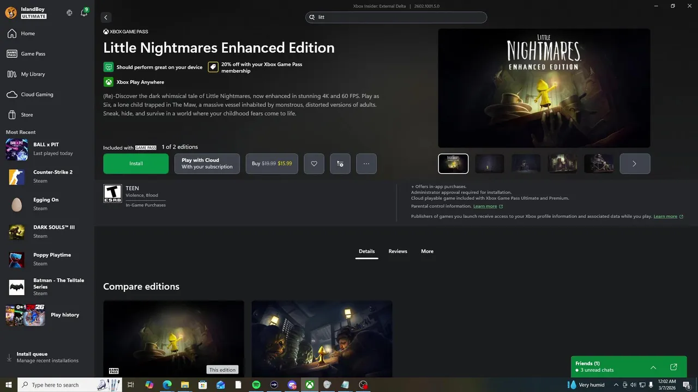The height and width of the screenshot is (392, 698).
Task: Click the taskbar clock showing 12:02 AM
Action: 667,385
